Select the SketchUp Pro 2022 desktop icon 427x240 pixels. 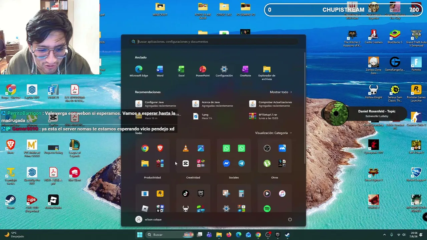click(x=32, y=176)
